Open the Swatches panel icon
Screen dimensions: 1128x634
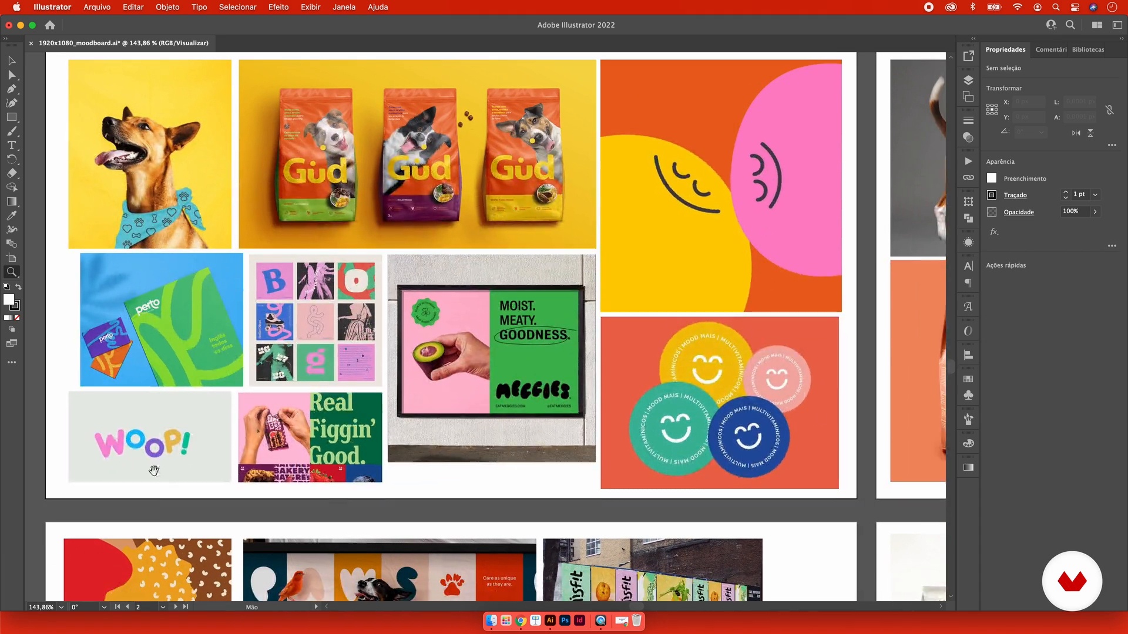(x=969, y=379)
